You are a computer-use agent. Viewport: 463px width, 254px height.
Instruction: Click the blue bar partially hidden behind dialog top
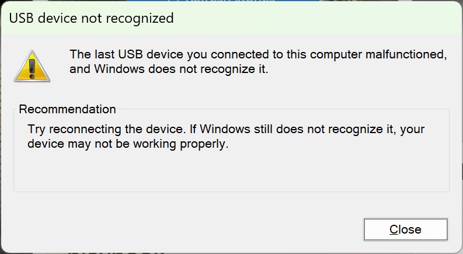click(x=222, y=1)
